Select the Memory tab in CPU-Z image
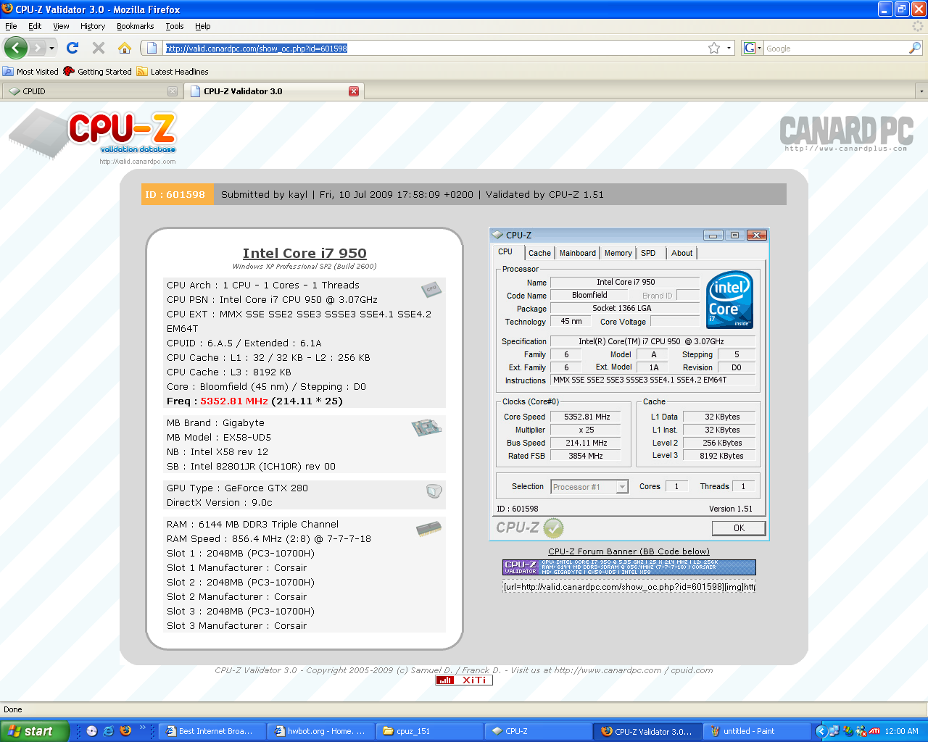Screen dimensions: 928x742 click(618, 253)
